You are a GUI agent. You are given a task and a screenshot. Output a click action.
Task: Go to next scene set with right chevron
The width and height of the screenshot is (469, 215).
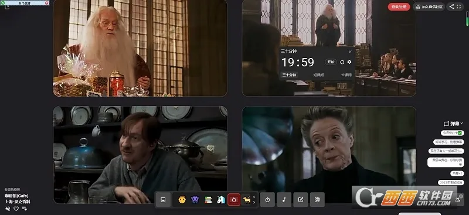click(x=254, y=203)
